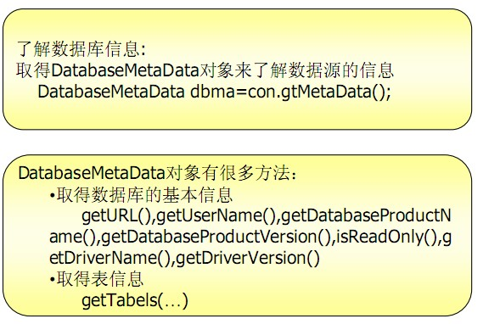Click the word 数据源 in top box
This screenshot has height=324, width=500.
point(315,70)
